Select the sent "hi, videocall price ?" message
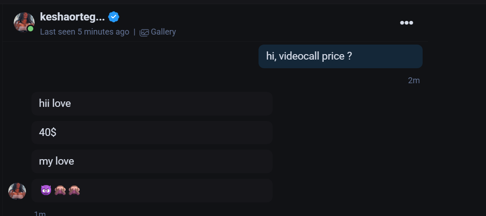Screen dimensions: 486x216 point(340,56)
